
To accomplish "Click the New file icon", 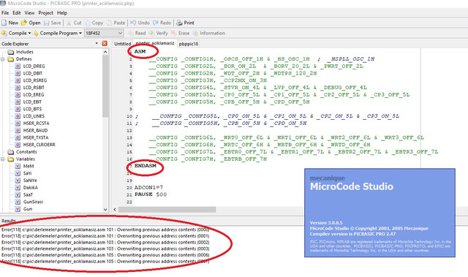I will 4,23.
